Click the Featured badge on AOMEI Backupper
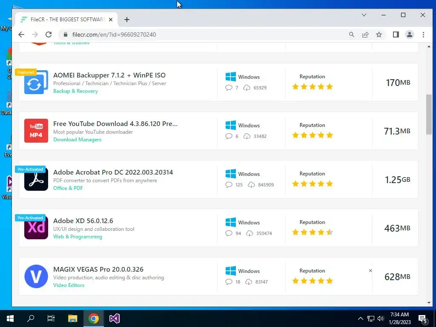436x327 pixels. (26, 72)
